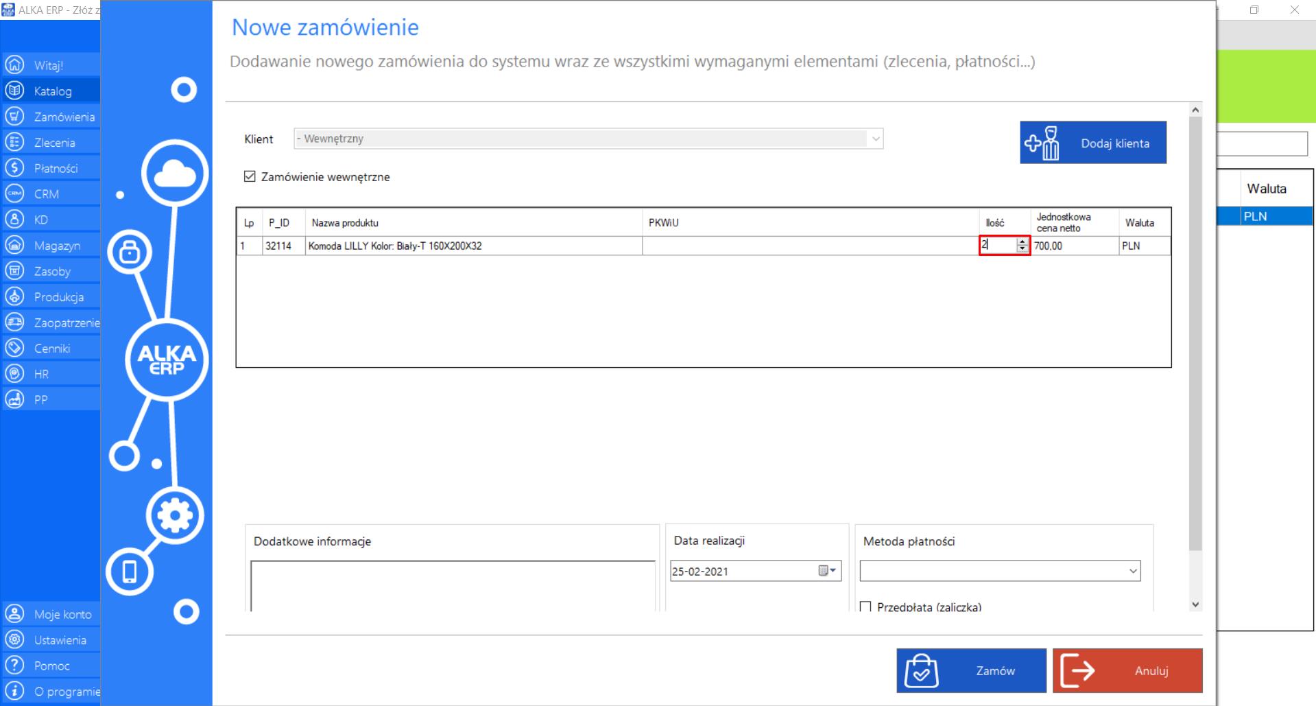Uncheck Zamówienie wewnętrzne checkbox
This screenshot has width=1316, height=706.
(x=250, y=176)
